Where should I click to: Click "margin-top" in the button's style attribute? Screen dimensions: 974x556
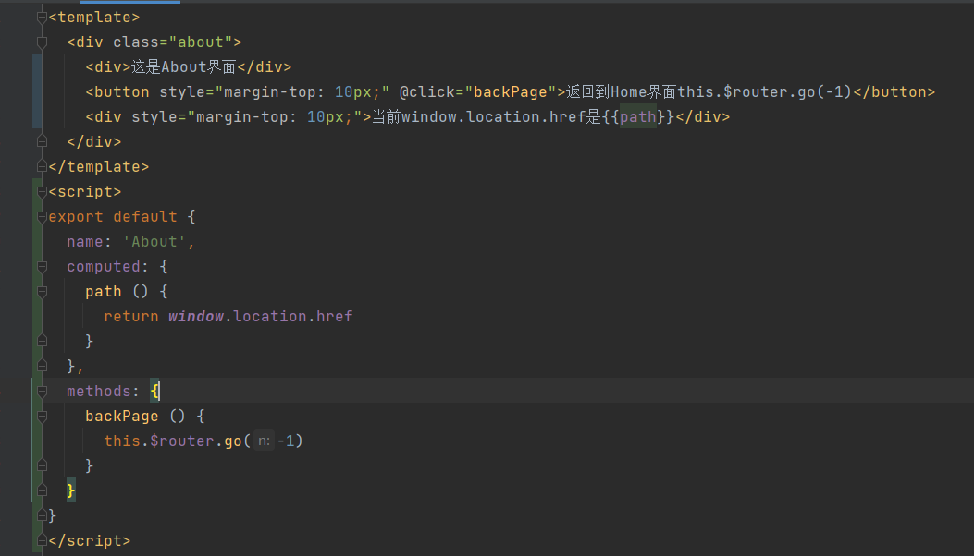click(269, 91)
